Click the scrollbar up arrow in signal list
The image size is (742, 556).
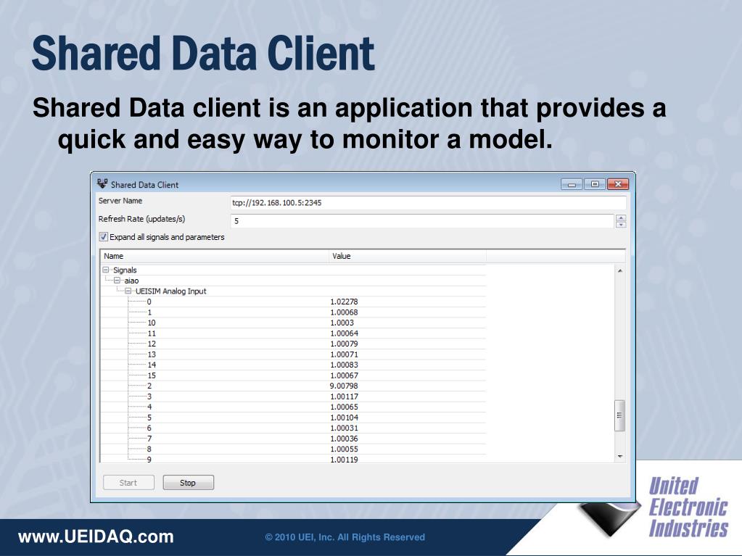coord(620,270)
